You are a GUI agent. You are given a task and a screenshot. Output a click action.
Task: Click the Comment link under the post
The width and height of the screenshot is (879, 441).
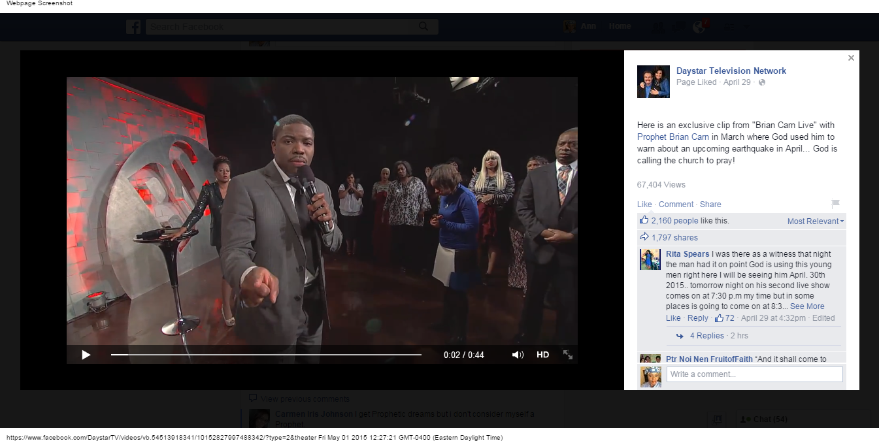(x=676, y=204)
